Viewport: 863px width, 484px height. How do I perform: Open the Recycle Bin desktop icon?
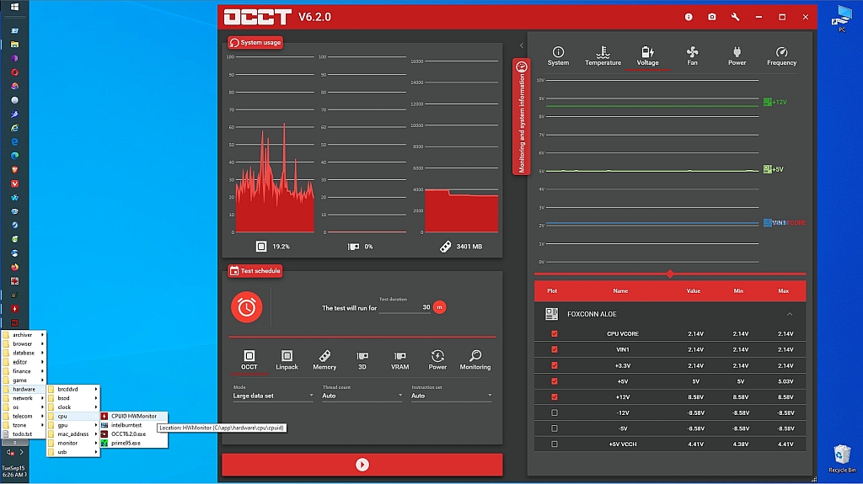coord(842,460)
